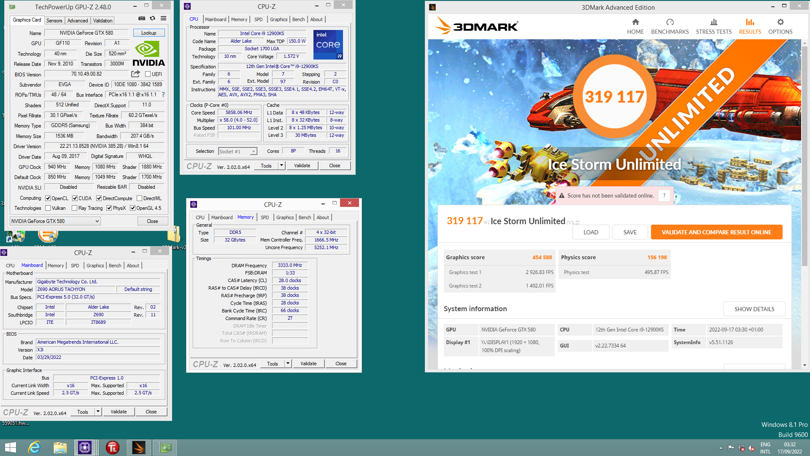This screenshot has width=810, height=456.
Task: Click the GPU name field NVIDIA GeForce GTX 580
Action: 86,33
